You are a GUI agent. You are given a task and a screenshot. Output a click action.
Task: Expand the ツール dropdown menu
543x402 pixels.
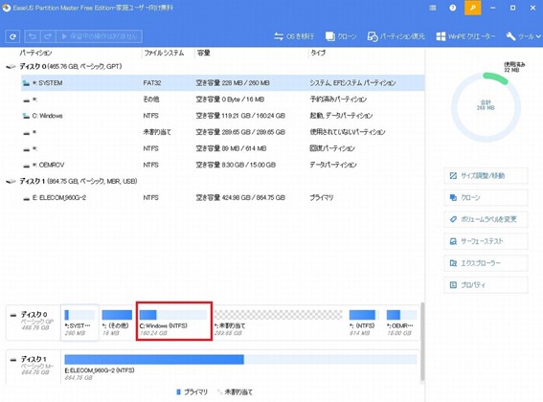[x=523, y=36]
